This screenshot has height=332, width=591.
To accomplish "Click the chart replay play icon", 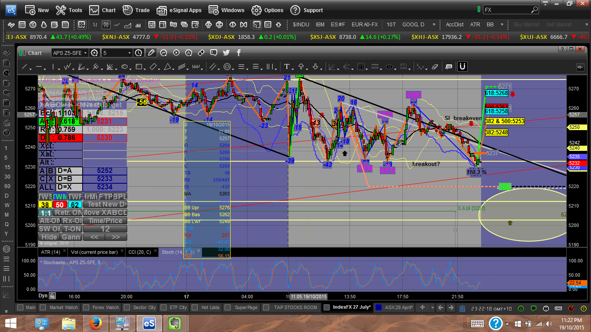I will pyautogui.click(x=176, y=53).
